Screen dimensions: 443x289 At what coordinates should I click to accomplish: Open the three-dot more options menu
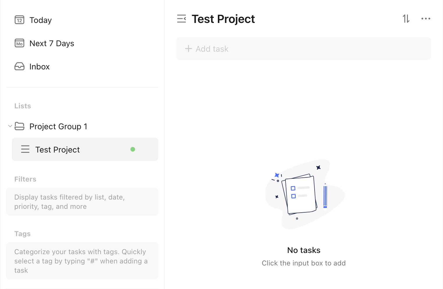pyautogui.click(x=426, y=19)
